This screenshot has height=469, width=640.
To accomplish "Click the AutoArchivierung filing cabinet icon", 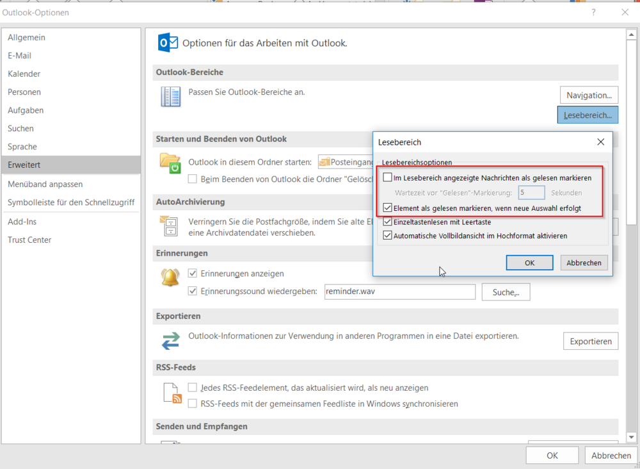I will click(x=170, y=226).
